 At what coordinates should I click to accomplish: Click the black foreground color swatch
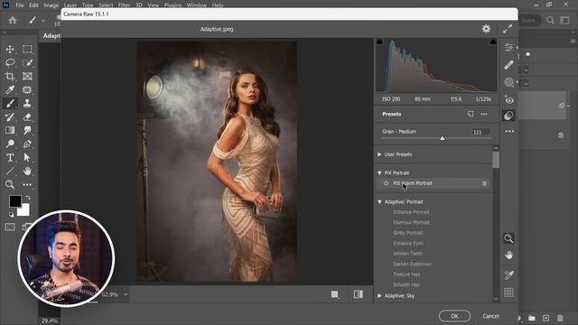coord(14,200)
